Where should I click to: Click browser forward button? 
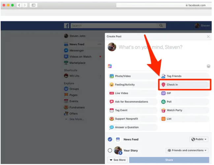pyautogui.click(x=25, y=5)
